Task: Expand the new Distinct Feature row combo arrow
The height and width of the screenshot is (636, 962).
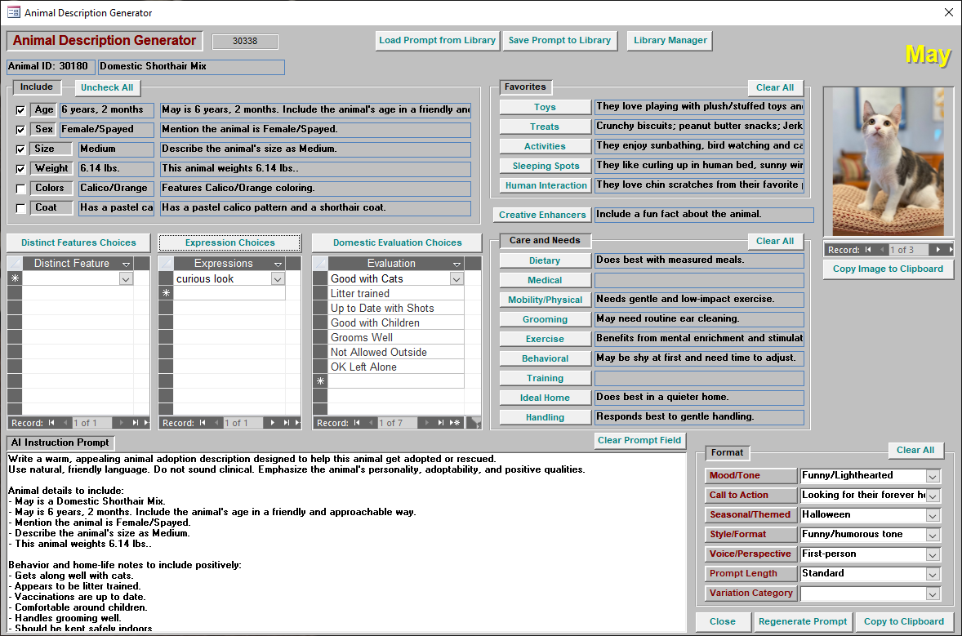Action: 126,279
